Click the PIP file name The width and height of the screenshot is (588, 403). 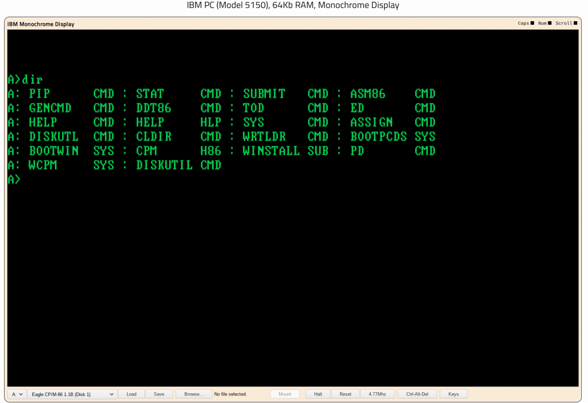[40, 94]
